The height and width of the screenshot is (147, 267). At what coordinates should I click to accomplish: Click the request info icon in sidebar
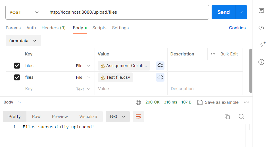point(261,62)
